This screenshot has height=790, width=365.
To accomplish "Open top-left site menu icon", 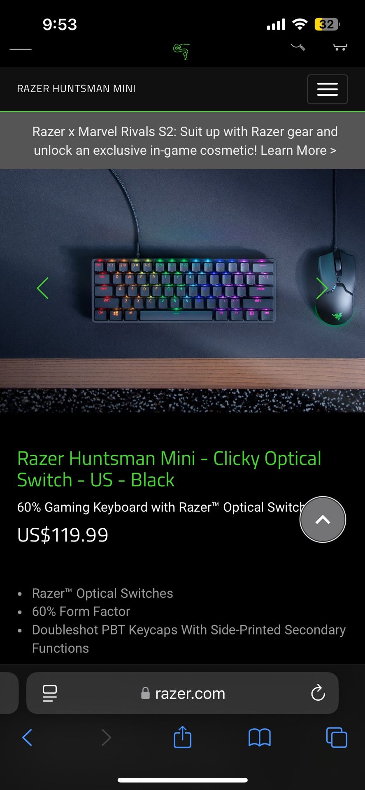I will coord(21,49).
